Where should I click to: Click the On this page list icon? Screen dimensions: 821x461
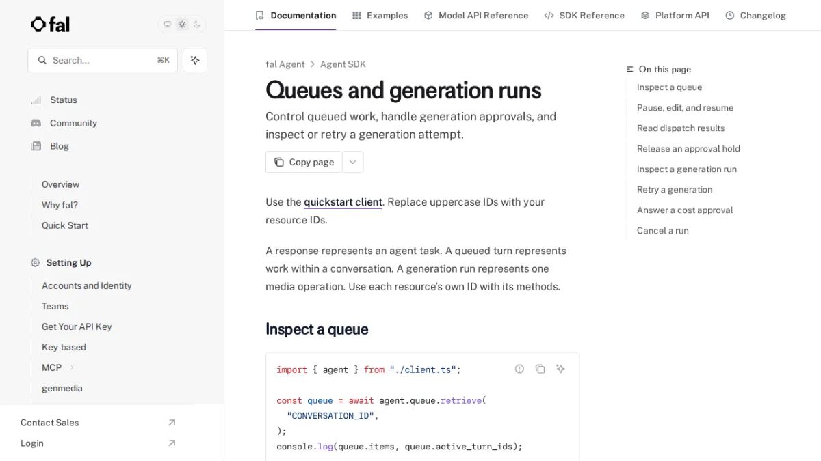coord(630,70)
